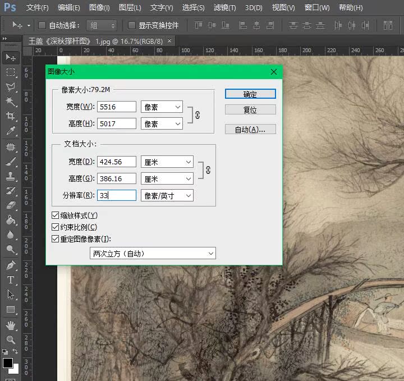Image resolution: width=404 pixels, height=381 pixels.
Task: Uncheck 缩放样式(Y) option
Action: coord(55,215)
